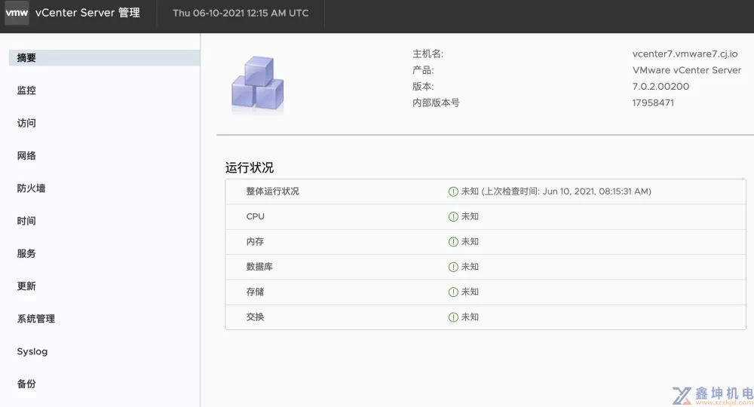
Task: Click status icon in 存储 row
Action: (453, 292)
